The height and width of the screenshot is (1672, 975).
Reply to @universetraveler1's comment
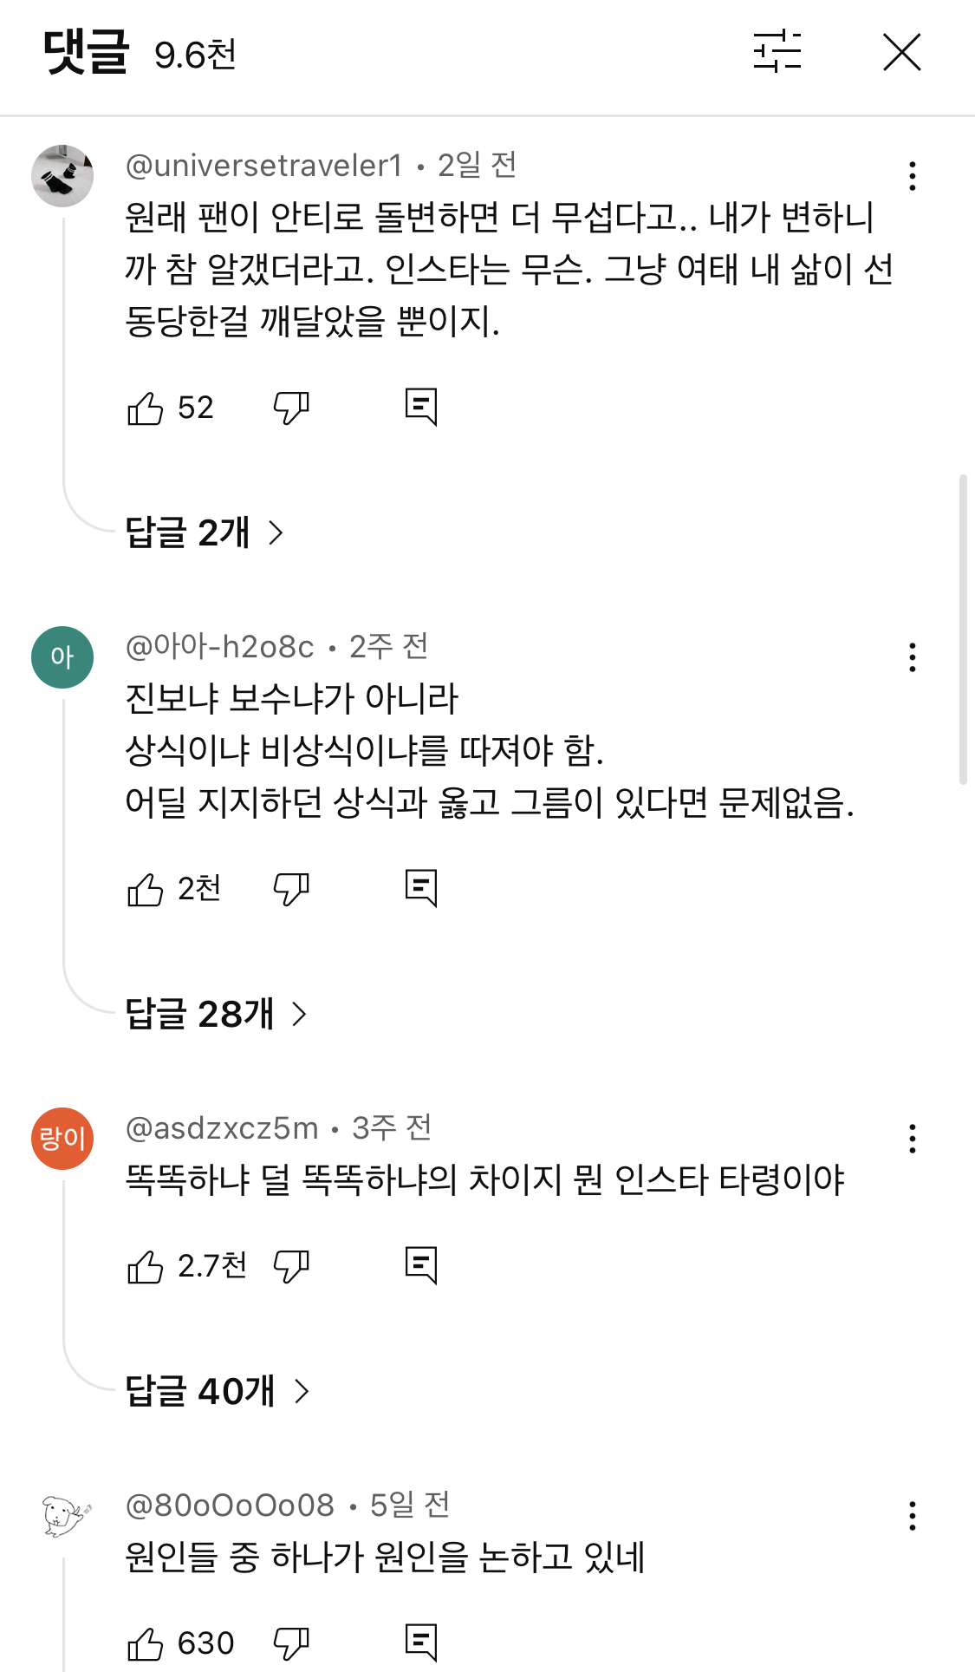[421, 407]
